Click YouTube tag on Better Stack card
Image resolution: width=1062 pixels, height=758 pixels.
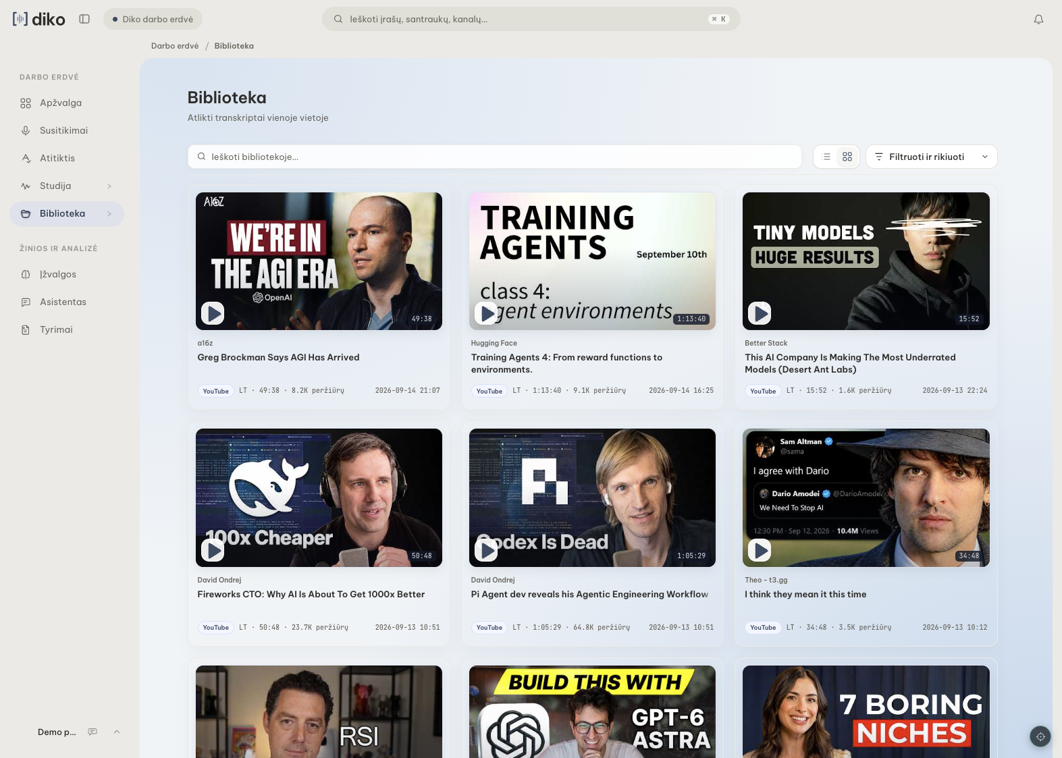point(763,391)
